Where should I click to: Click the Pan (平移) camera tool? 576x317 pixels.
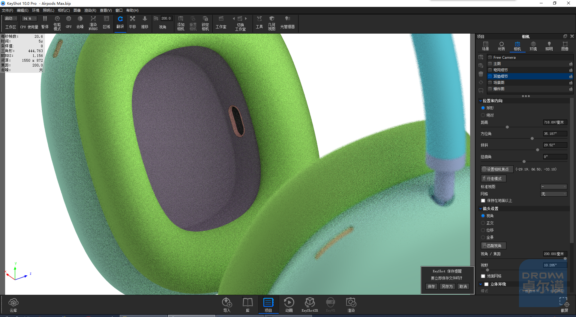point(133,22)
